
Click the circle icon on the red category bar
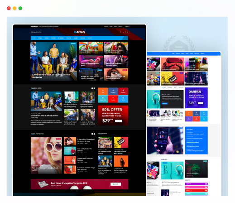tap(206, 190)
